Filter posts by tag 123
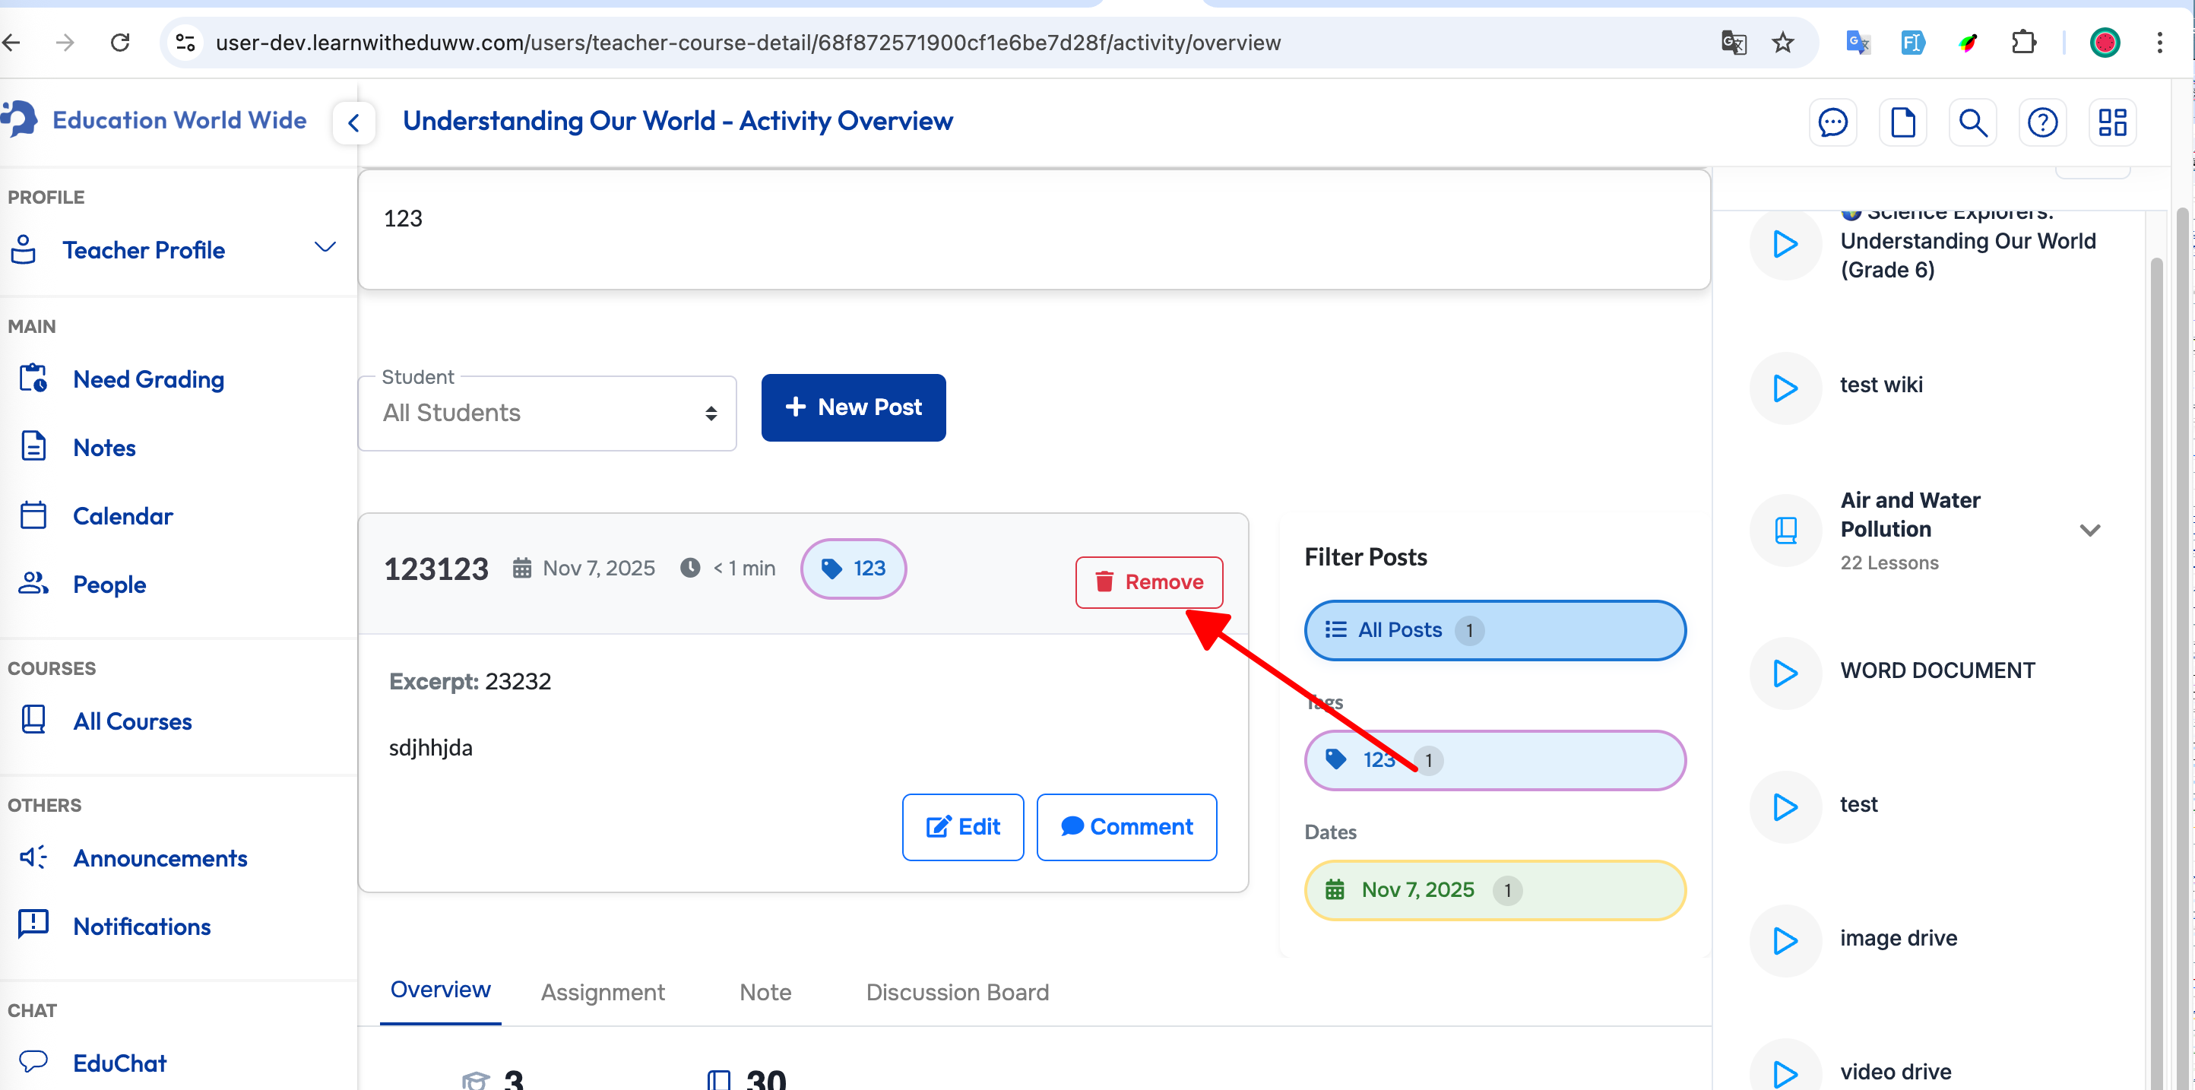This screenshot has height=1090, width=2195. click(x=1494, y=759)
